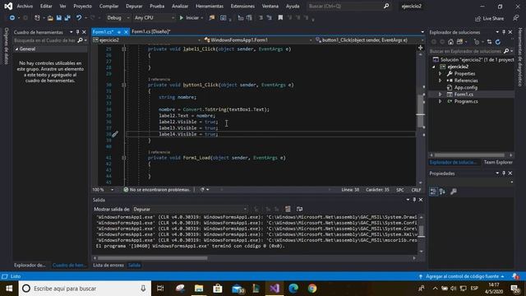The height and width of the screenshot is (296, 526).
Task: Click the property pages wrench icon
Action: [x=454, y=192]
